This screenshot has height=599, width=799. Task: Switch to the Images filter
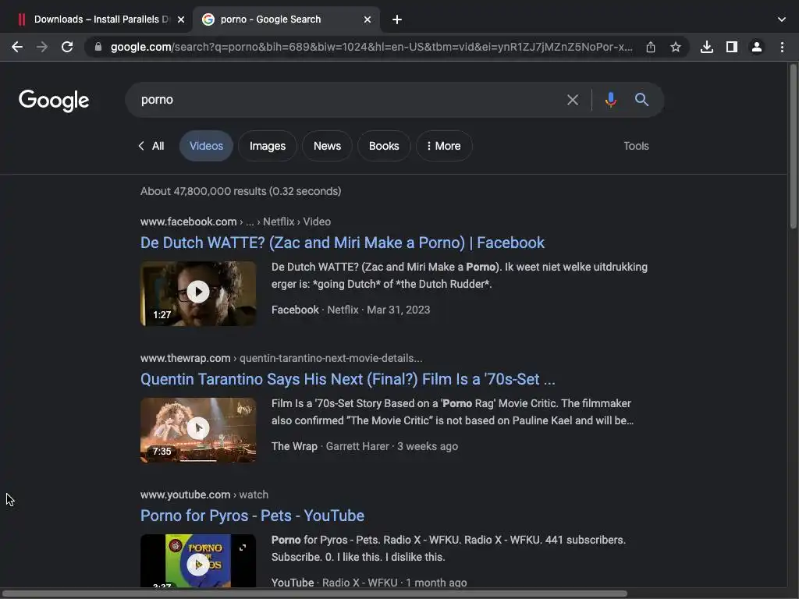click(268, 146)
